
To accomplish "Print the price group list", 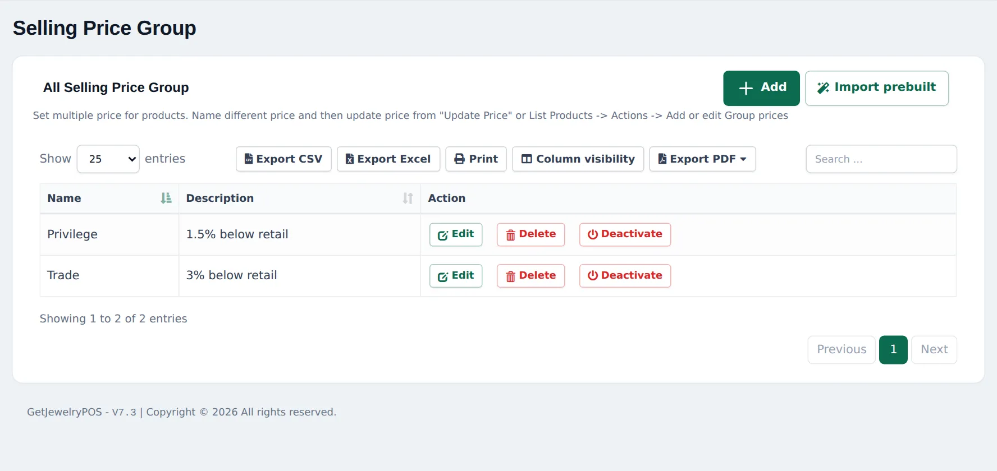I will click(x=476, y=159).
